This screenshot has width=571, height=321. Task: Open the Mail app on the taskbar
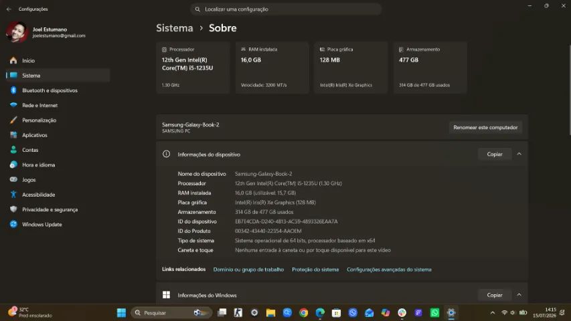(370, 312)
